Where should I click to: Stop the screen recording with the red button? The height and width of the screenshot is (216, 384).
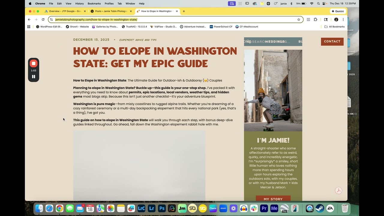tap(34, 63)
